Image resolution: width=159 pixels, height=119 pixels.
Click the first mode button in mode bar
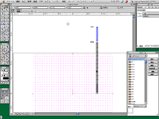[x=13, y=11]
